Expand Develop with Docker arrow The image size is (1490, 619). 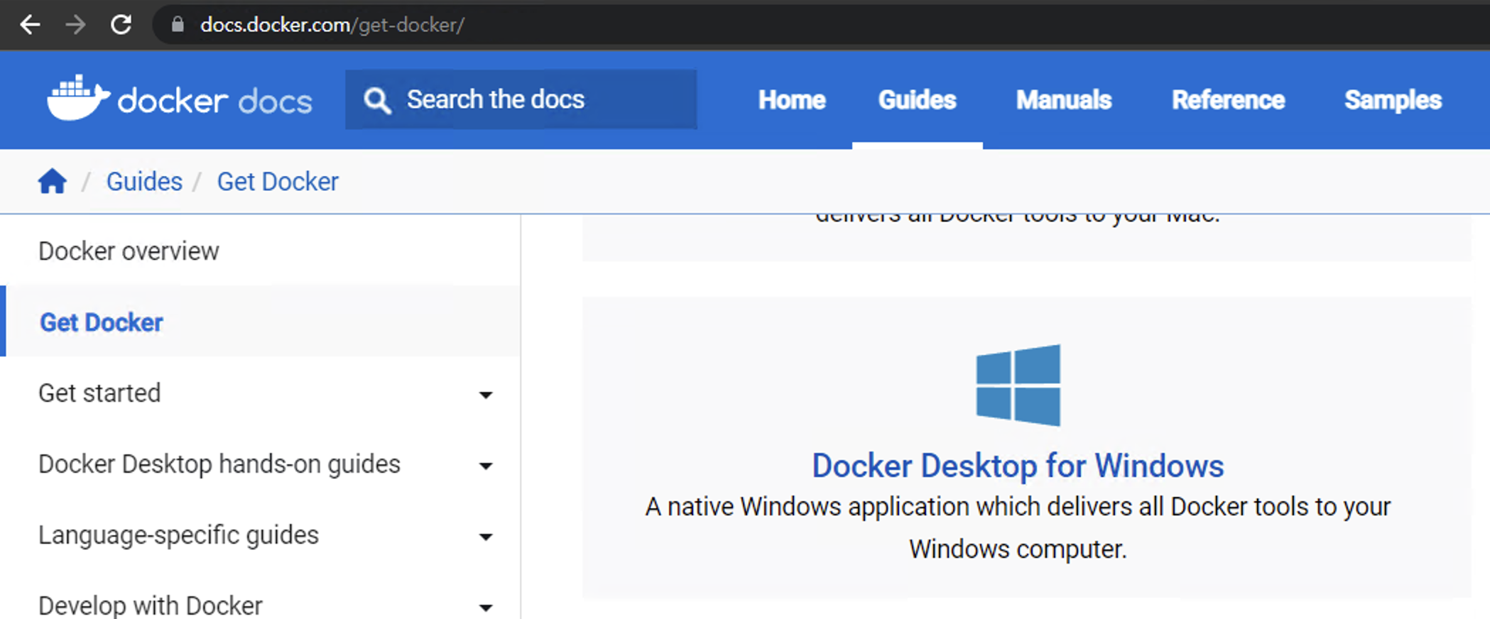(486, 608)
